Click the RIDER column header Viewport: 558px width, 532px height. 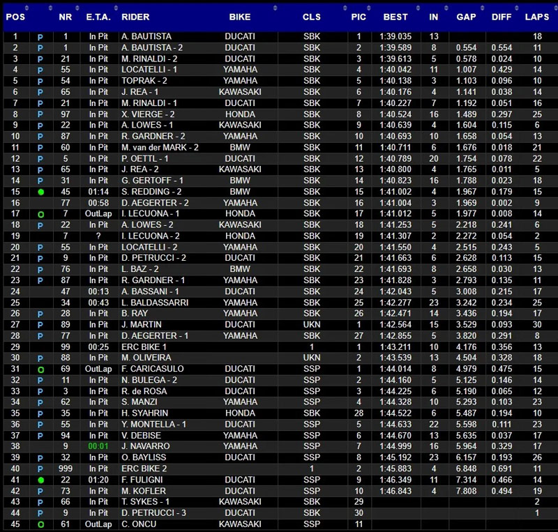(x=135, y=17)
